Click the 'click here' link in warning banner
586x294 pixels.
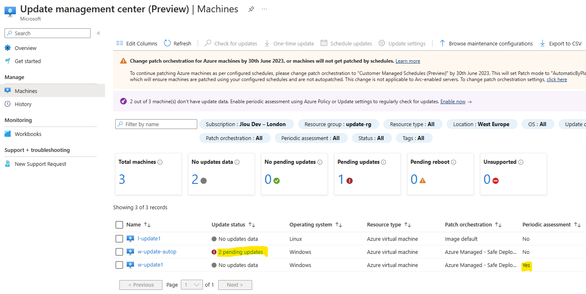pyautogui.click(x=557, y=79)
